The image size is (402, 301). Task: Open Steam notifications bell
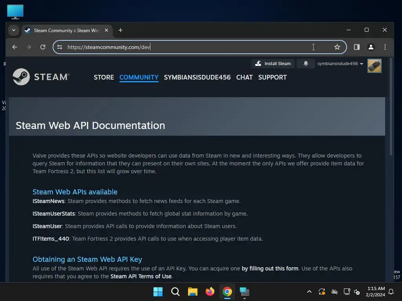click(305, 63)
